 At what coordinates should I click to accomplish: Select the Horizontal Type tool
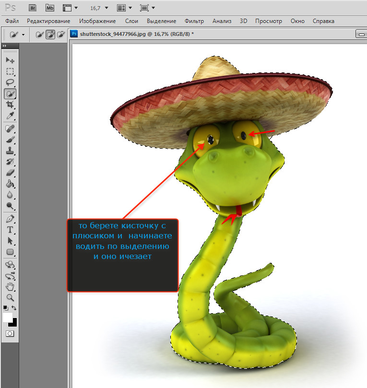click(10, 229)
